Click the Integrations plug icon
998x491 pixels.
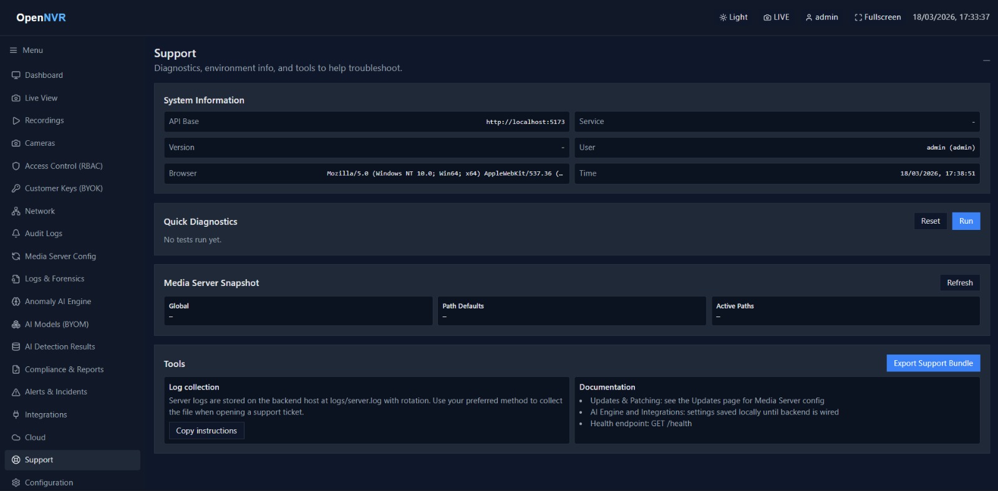click(x=16, y=415)
